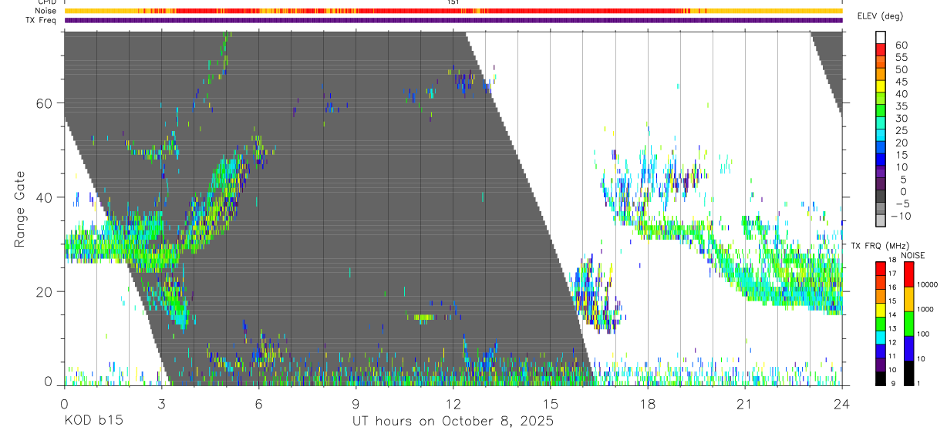Click the red top segment of TX FRQ bar

pos(880,268)
